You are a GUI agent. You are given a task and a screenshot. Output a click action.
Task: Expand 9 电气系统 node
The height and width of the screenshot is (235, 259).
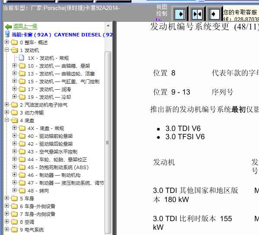6,229
